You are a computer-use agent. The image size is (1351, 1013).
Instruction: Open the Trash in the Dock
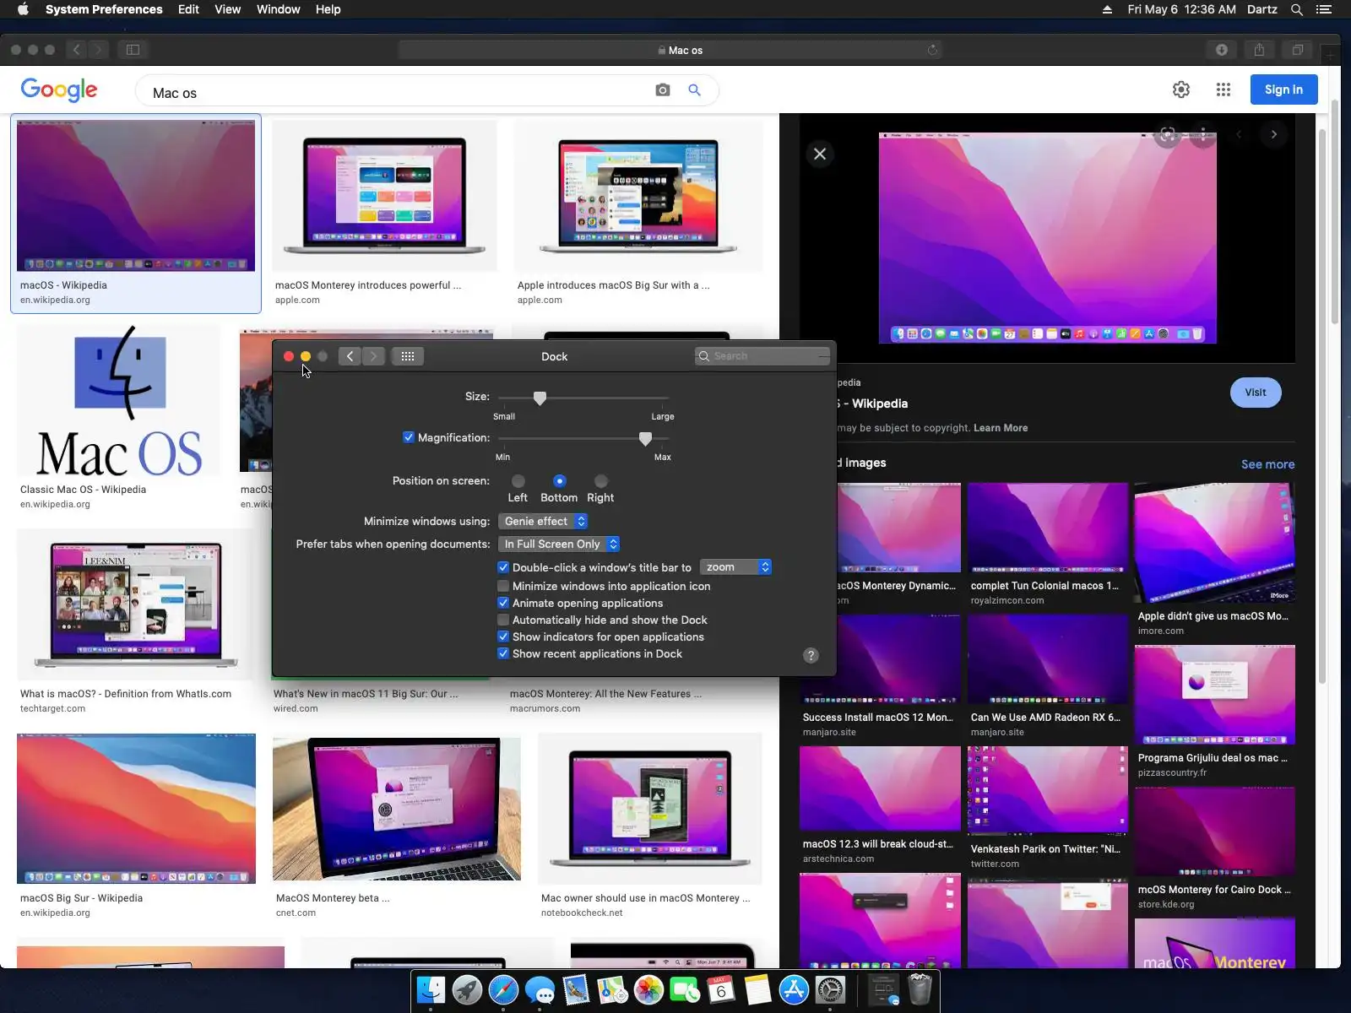click(x=920, y=989)
